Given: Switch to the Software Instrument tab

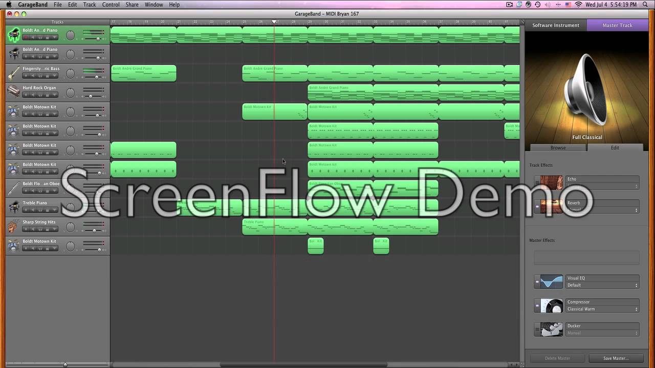Looking at the screenshot, I should pyautogui.click(x=556, y=25).
